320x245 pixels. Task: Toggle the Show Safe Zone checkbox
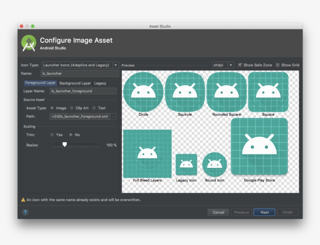240,65
